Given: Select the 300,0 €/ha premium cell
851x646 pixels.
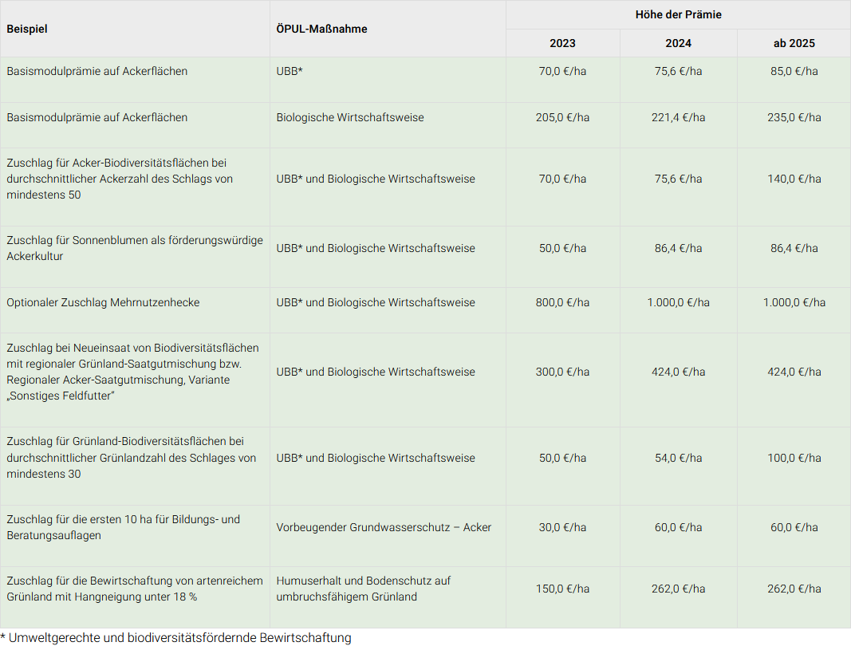Looking at the screenshot, I should pyautogui.click(x=562, y=372).
